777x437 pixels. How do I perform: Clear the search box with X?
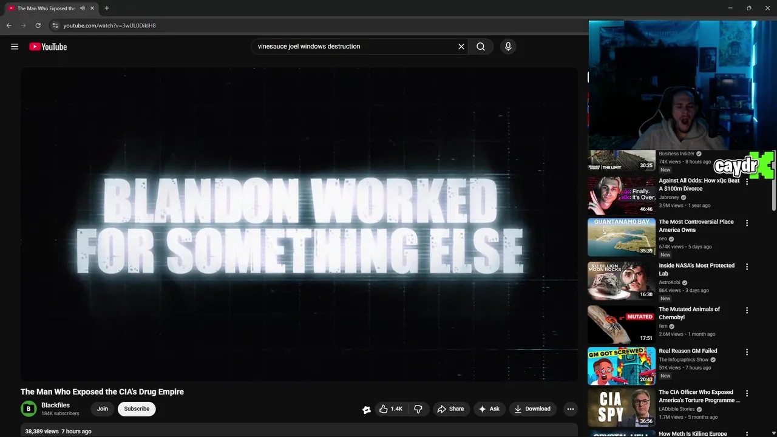coord(461,46)
